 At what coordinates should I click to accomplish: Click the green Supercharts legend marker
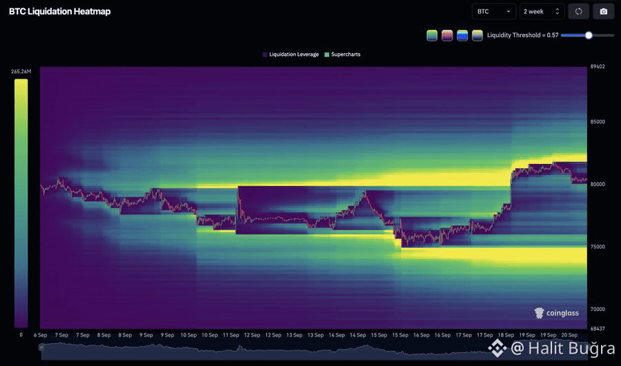click(x=327, y=54)
